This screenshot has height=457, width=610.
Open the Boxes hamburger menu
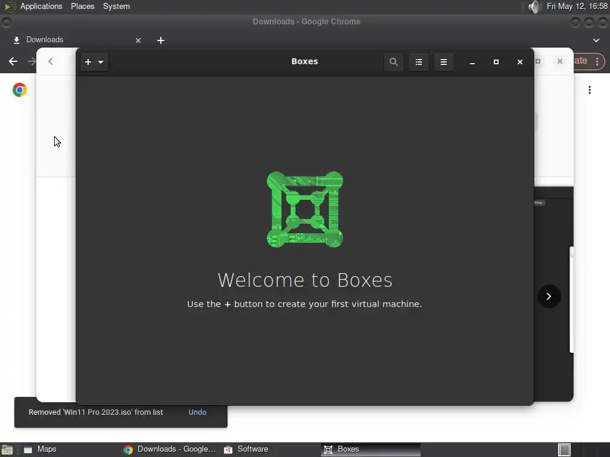coord(443,62)
